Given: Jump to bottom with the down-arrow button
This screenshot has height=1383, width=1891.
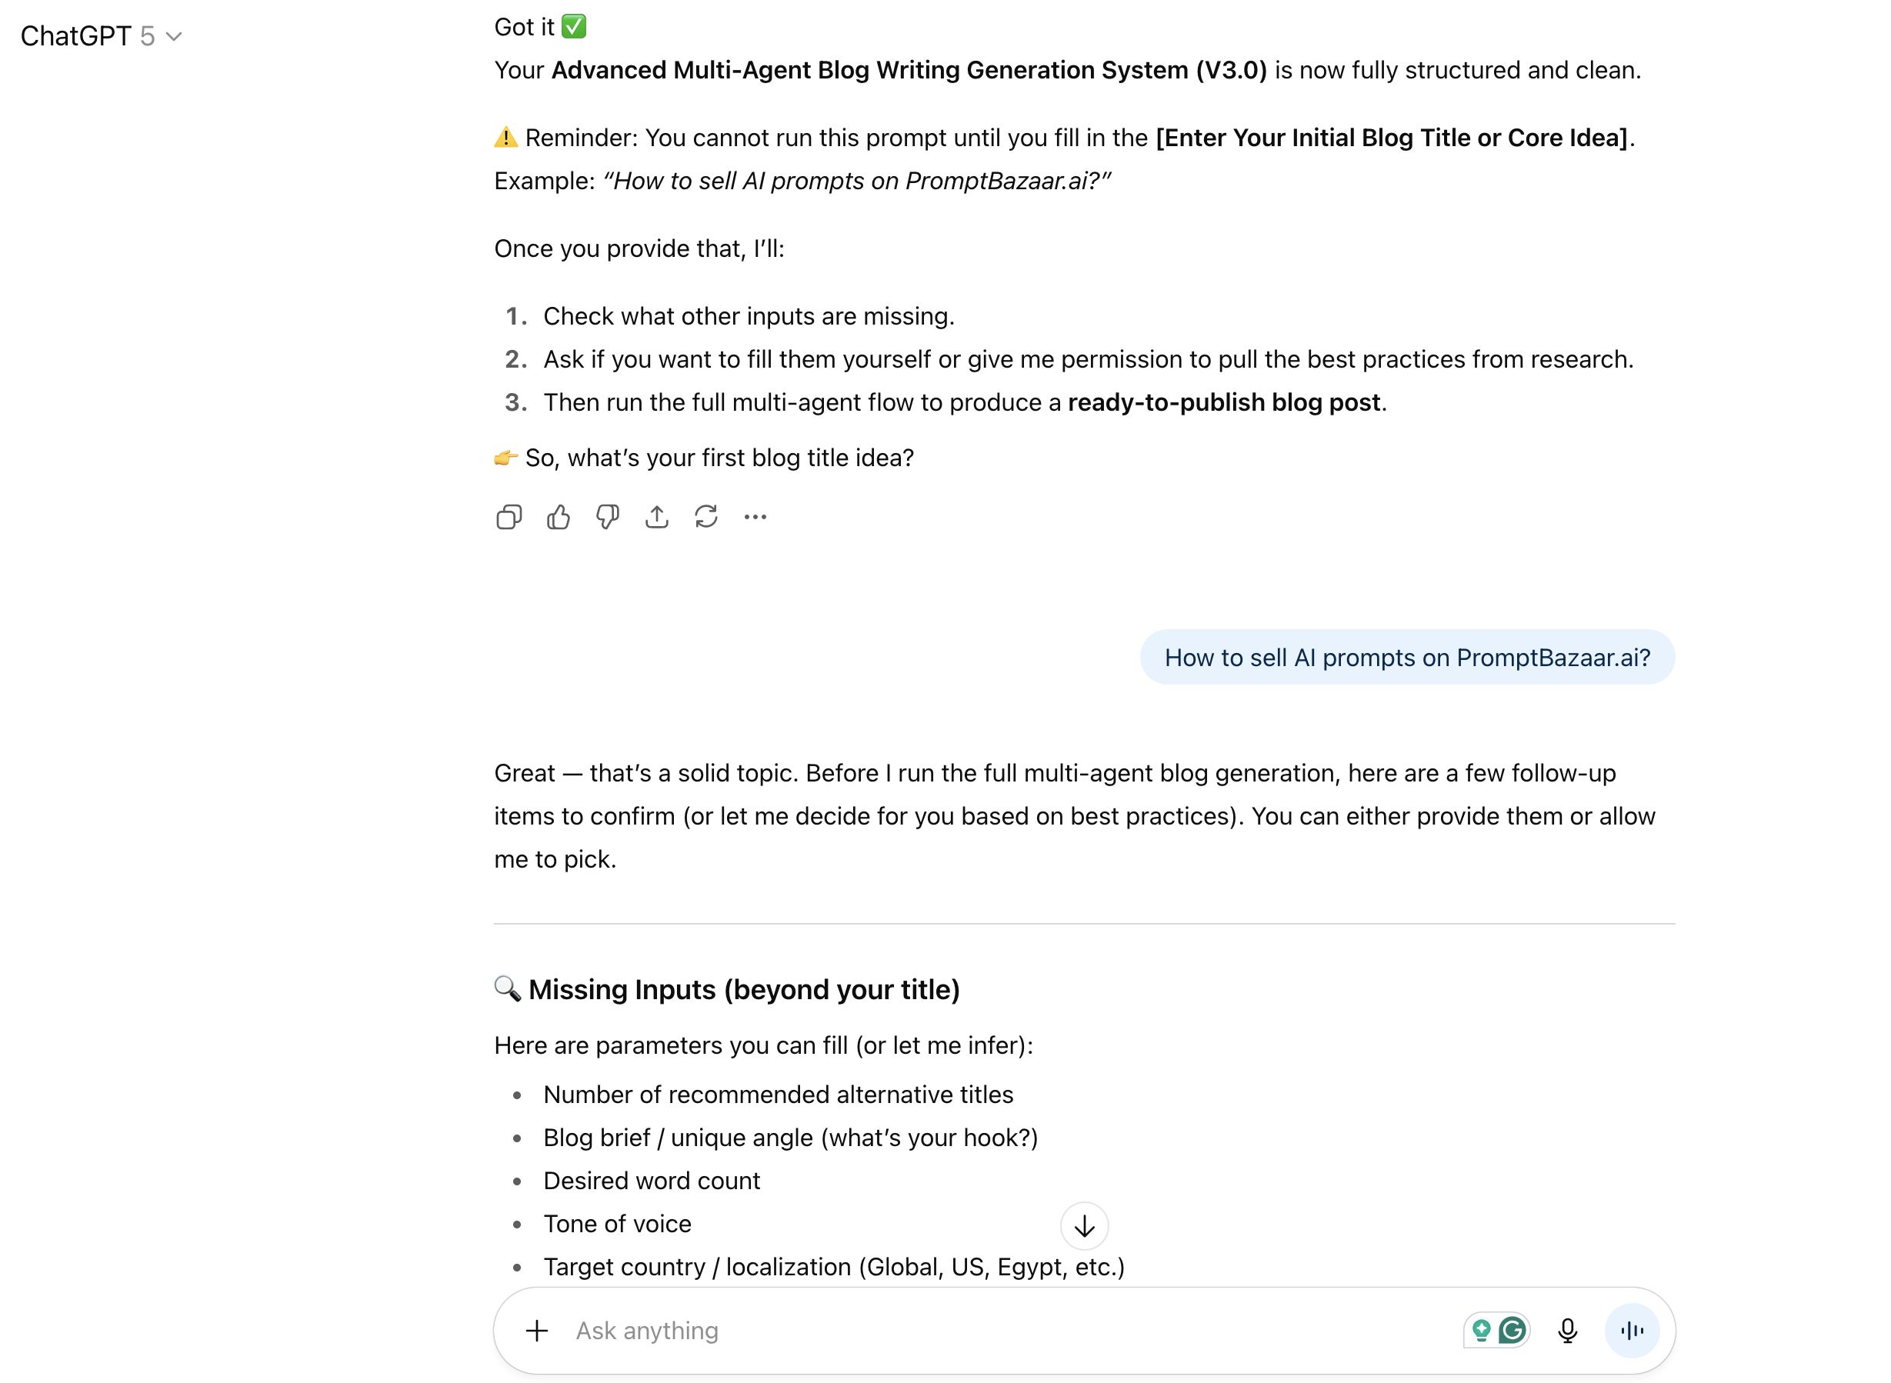Looking at the screenshot, I should coord(1084,1226).
